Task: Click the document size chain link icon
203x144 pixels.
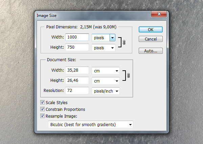Action: (128, 76)
